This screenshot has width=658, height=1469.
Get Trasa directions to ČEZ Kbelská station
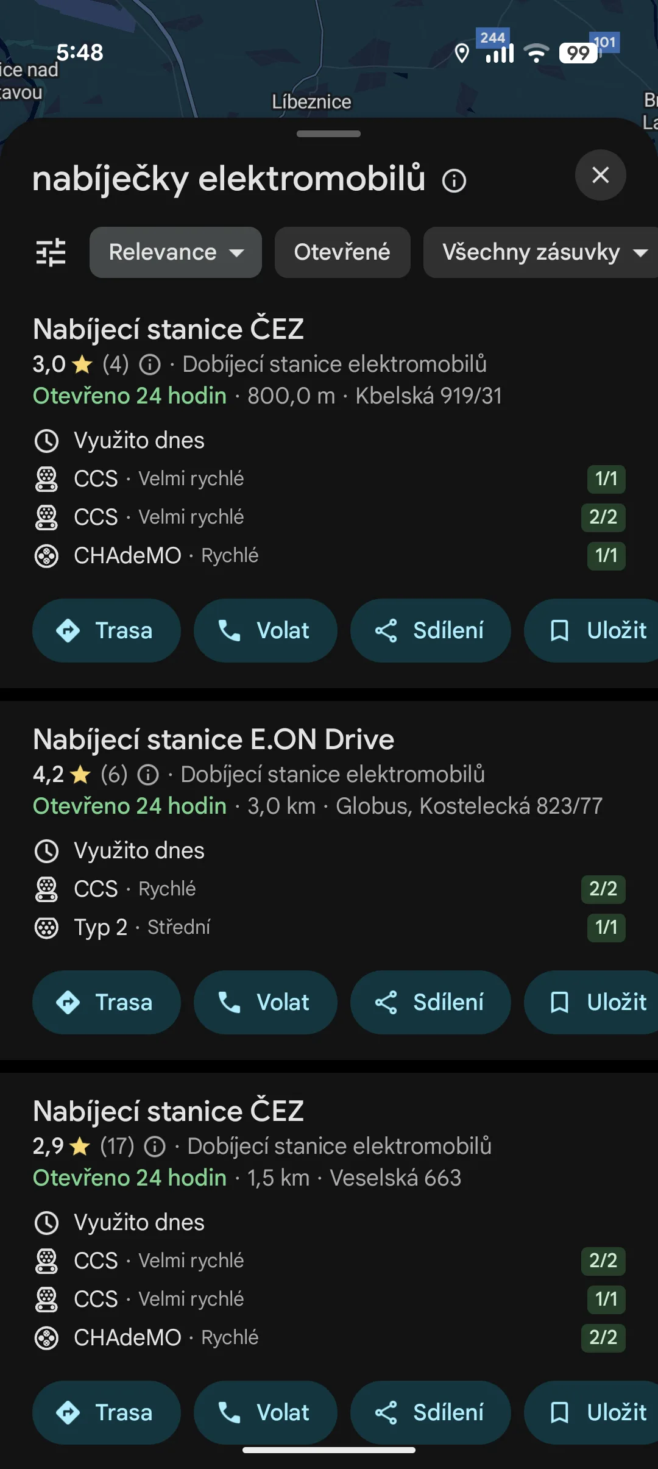pos(106,630)
